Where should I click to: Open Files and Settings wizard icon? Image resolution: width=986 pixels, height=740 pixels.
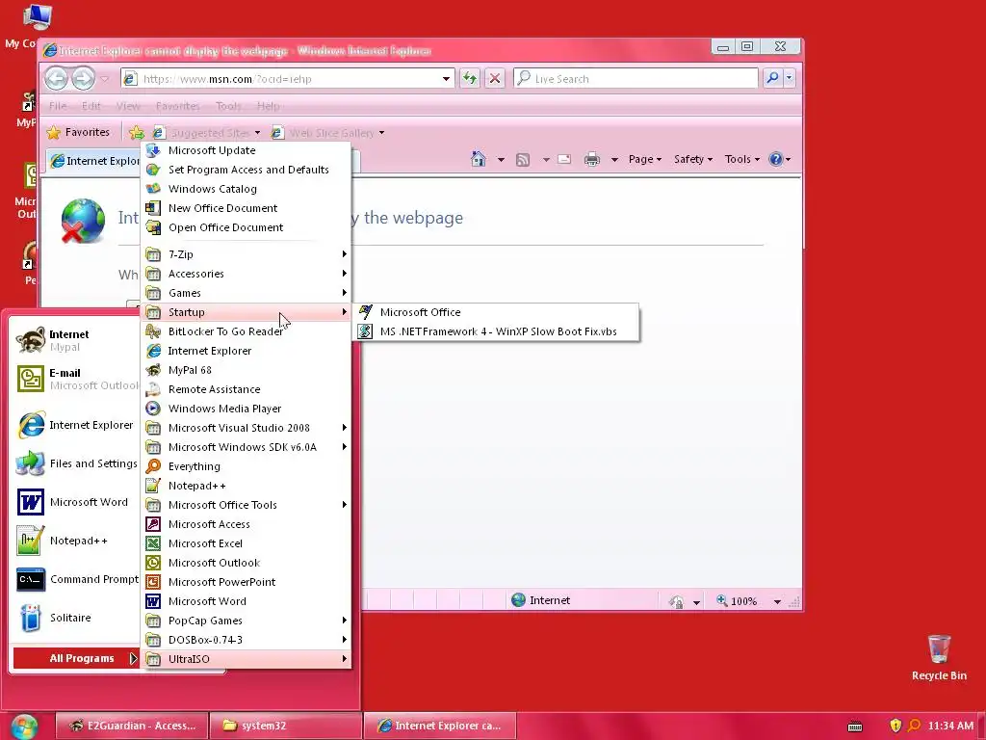click(30, 463)
